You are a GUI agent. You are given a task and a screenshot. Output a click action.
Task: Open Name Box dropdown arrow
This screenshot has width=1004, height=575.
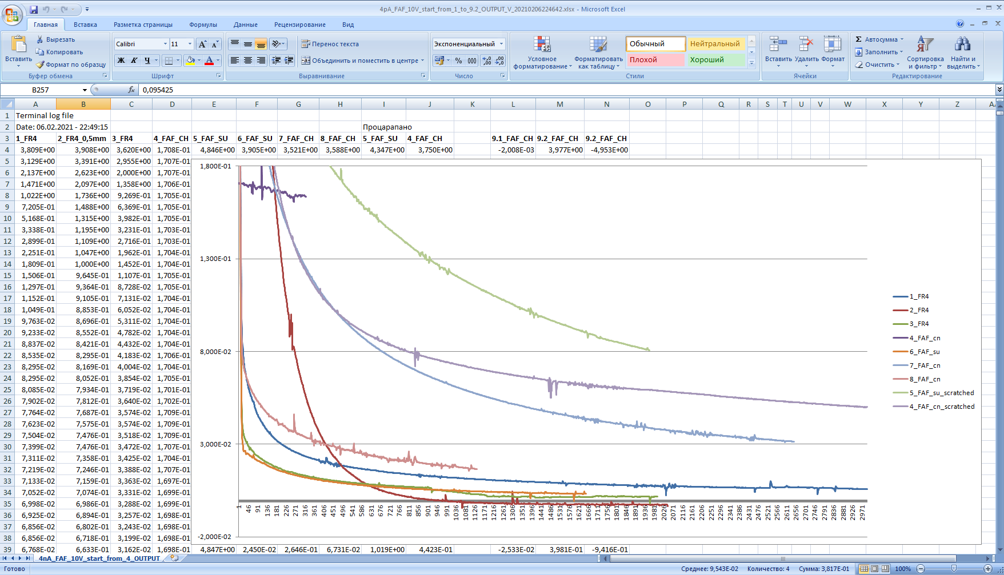(85, 90)
